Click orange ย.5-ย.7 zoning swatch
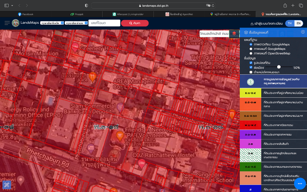307x192 pixels. point(251,104)
